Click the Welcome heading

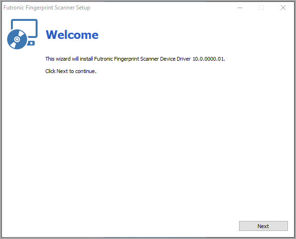72,35
